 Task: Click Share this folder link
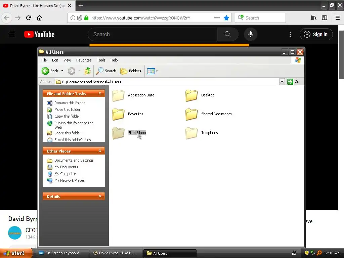point(68,133)
